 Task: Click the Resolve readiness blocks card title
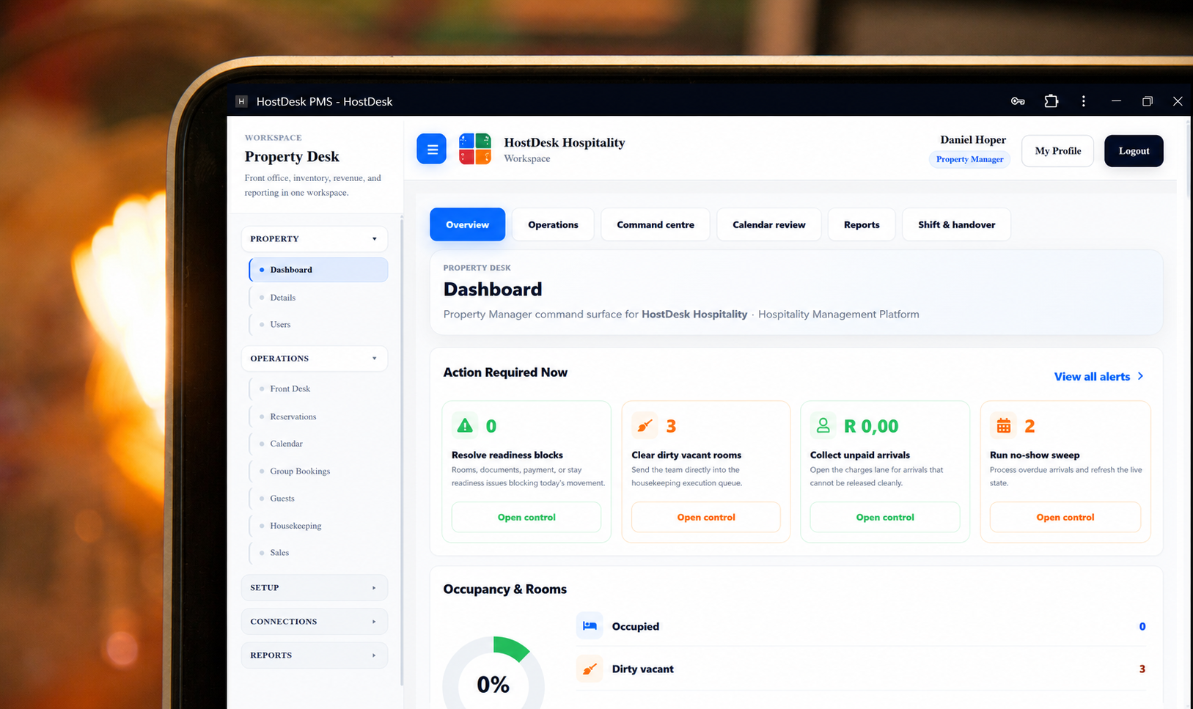tap(507, 455)
